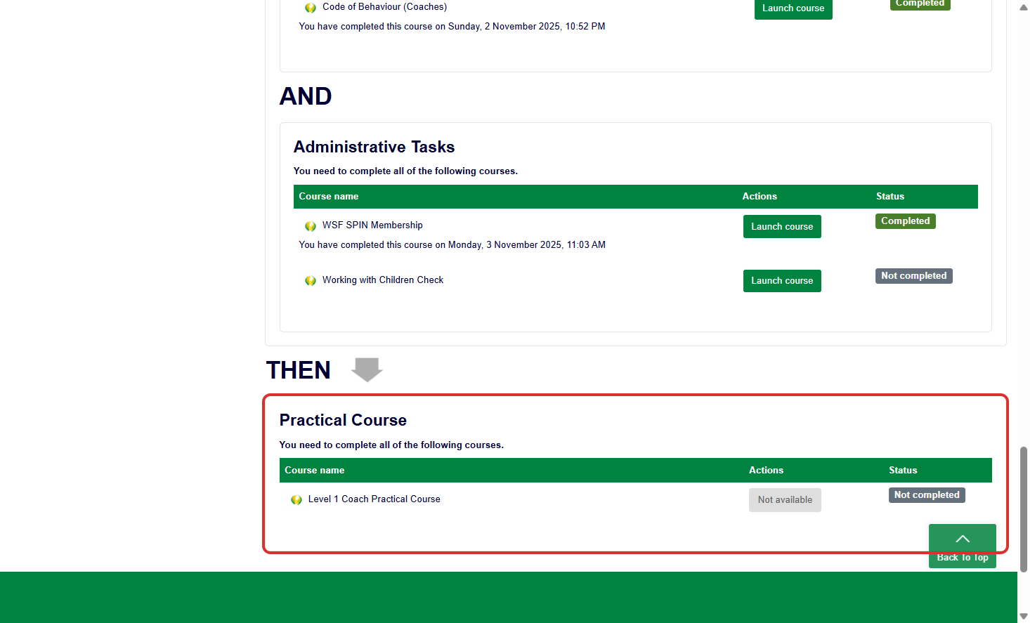Click the Not completed badge for Working with Children Check

914,276
